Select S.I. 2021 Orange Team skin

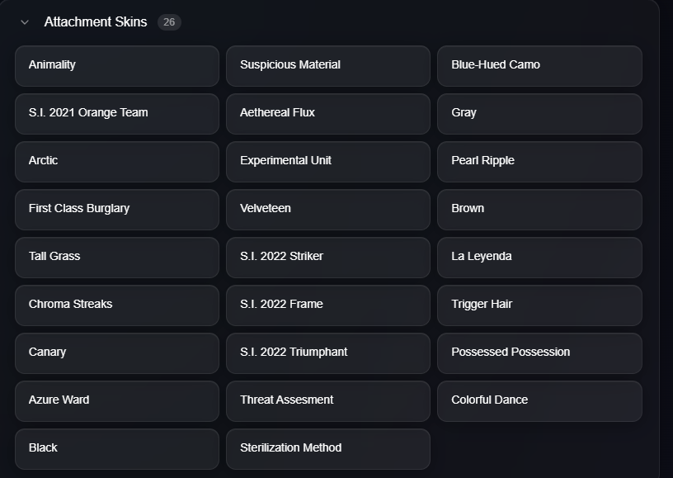(116, 113)
